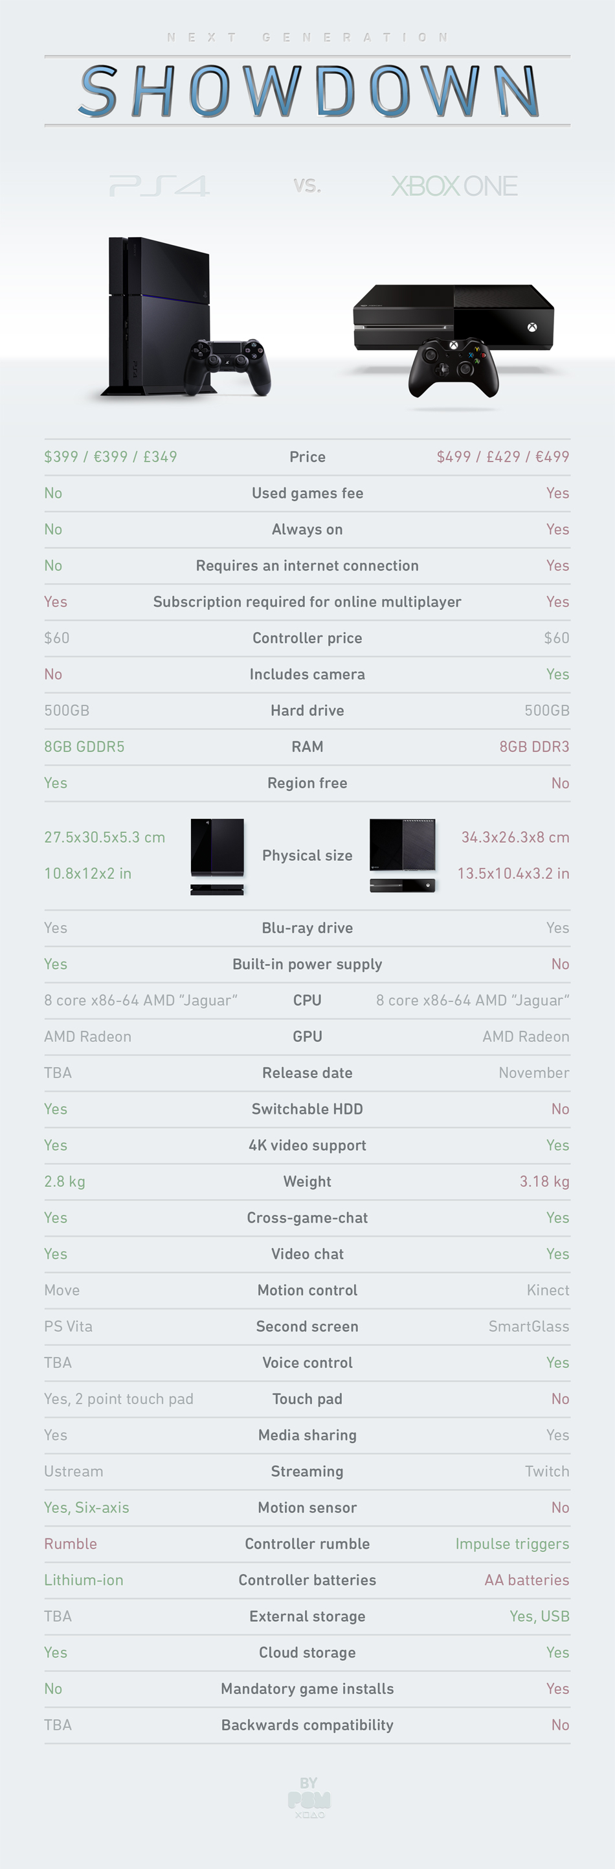Screen dimensions: 615x1869
Task: Click the Backwards compatibility label
Action: (x=307, y=1725)
